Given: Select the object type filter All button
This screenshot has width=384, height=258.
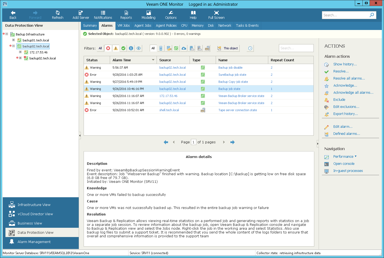Looking at the screenshot, I should pos(153,48).
